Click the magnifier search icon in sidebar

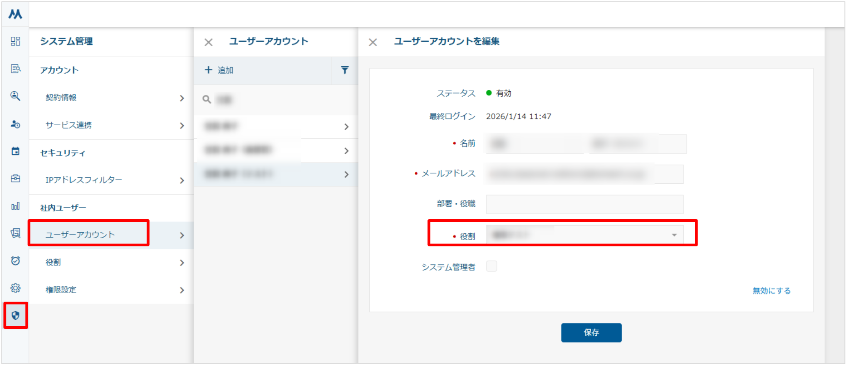pos(15,96)
